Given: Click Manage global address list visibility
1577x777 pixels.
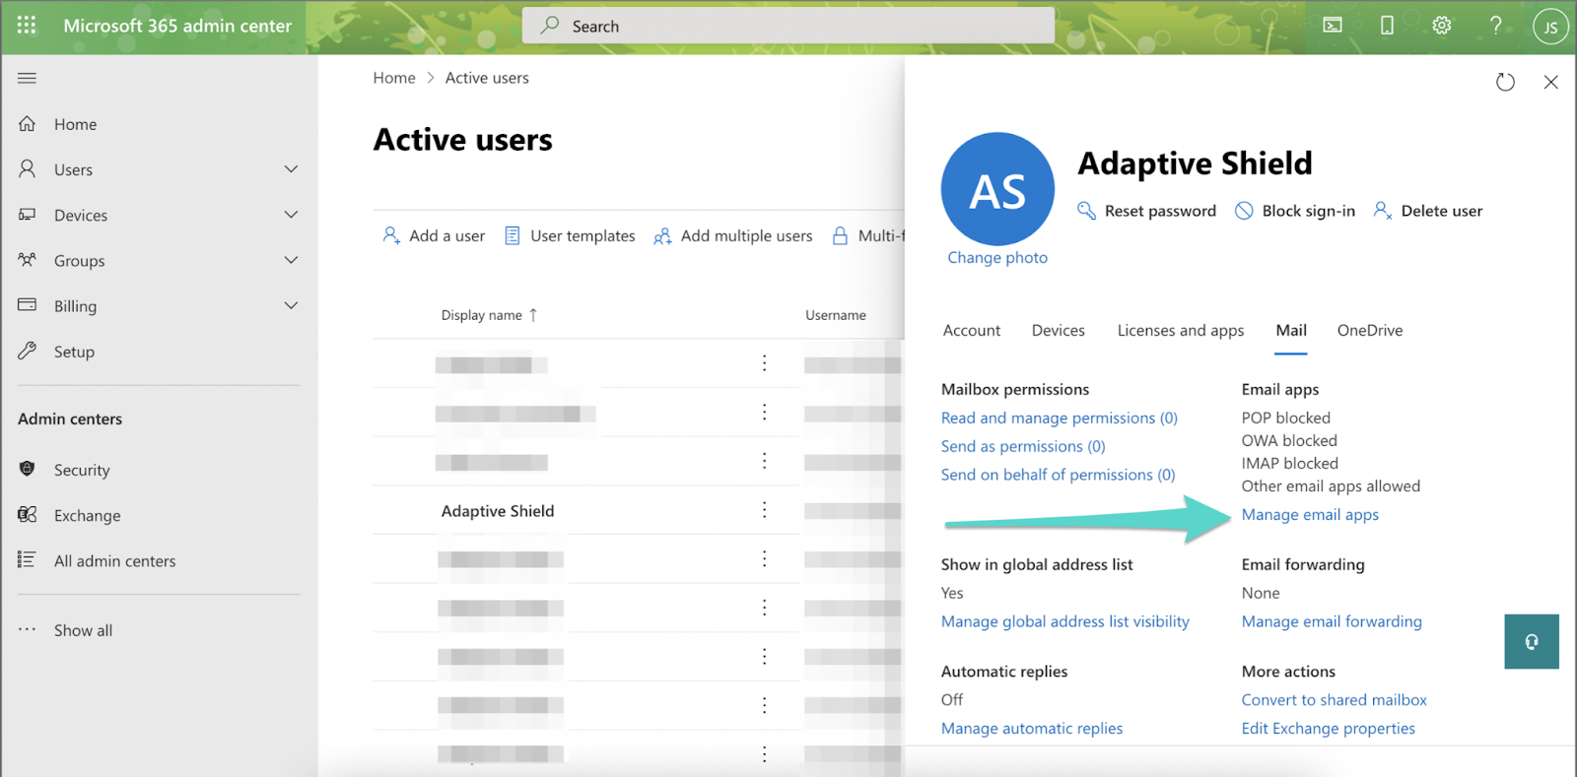Looking at the screenshot, I should [1065, 621].
